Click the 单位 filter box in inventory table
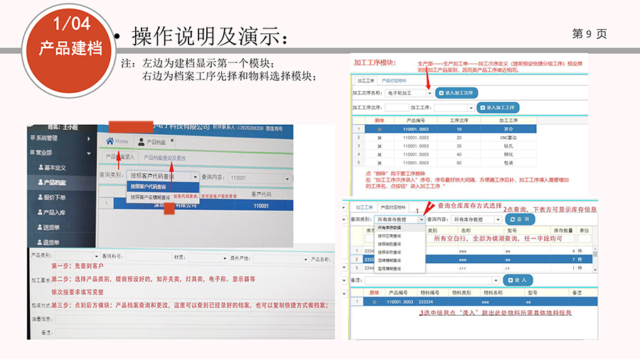This screenshot has width=640, height=359. [584, 238]
